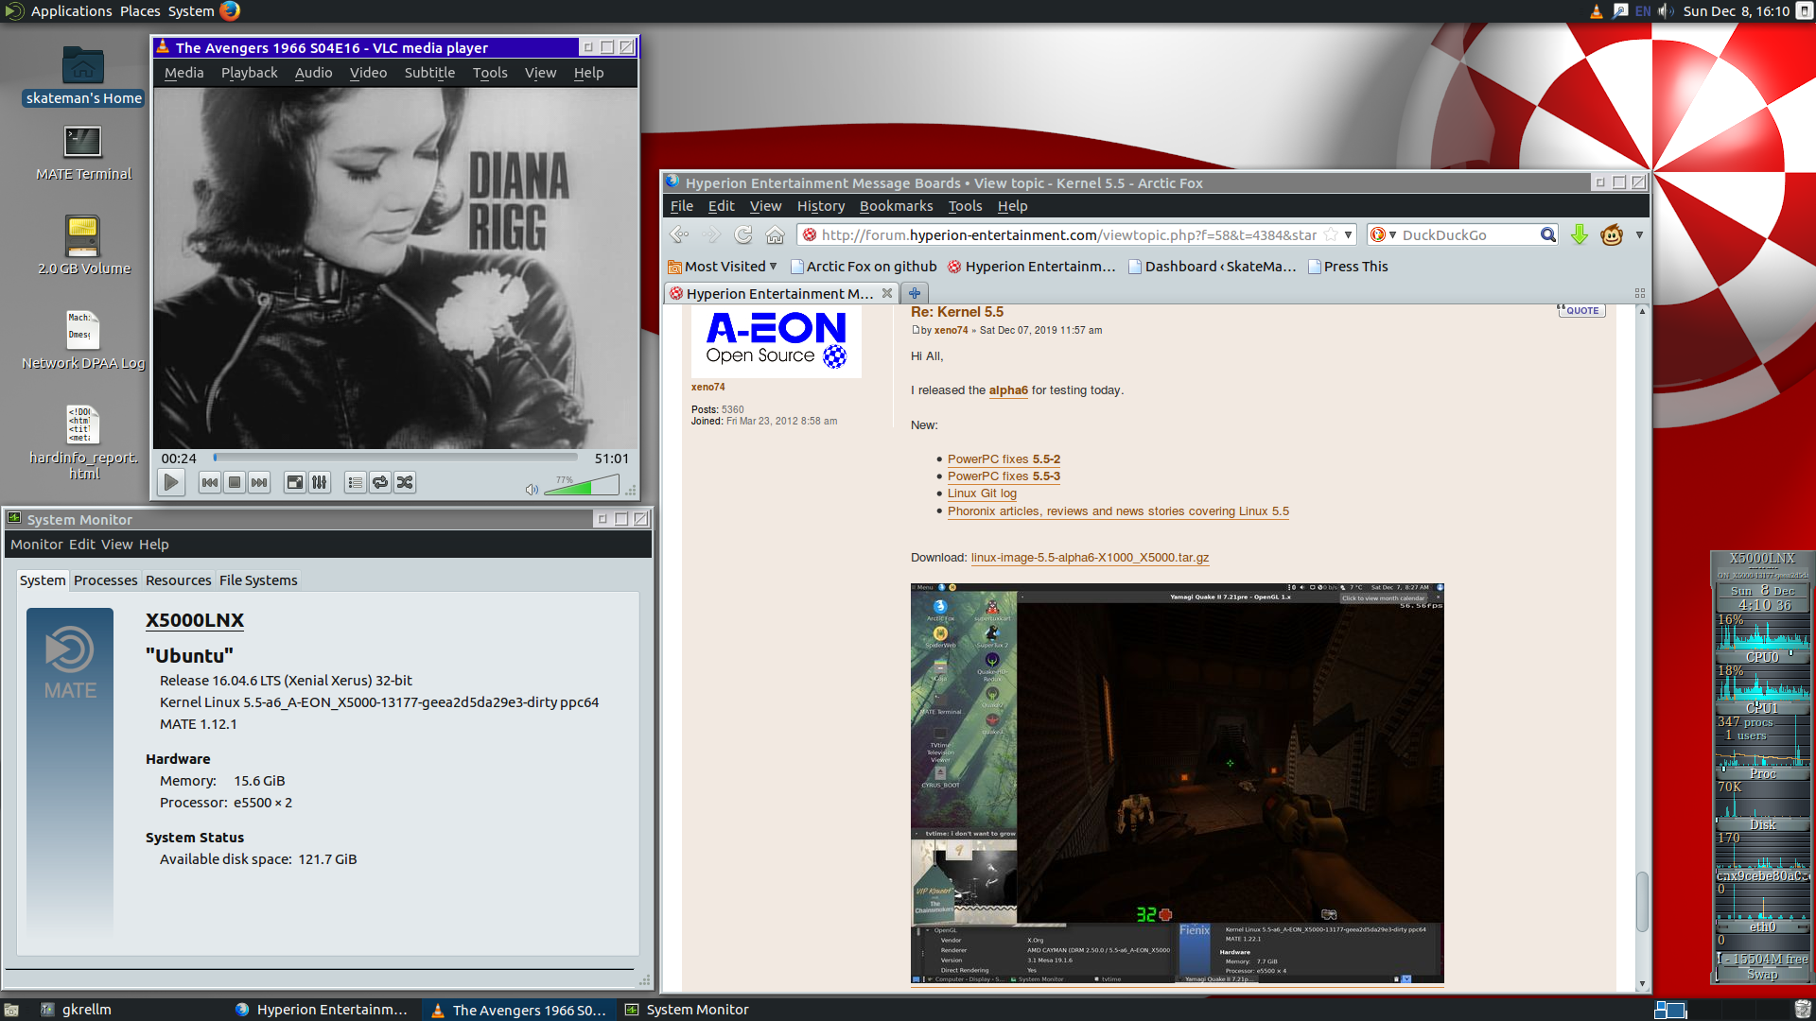Screen dimensions: 1816x1021
Task: Open hardinfo_report.html desktop file
Action: pos(83,442)
